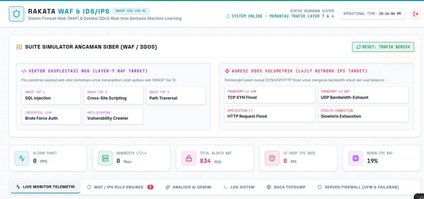The image size is (424, 199).
Task: Click the Agresi DDoS Volumetrik heading
Action: point(299,71)
